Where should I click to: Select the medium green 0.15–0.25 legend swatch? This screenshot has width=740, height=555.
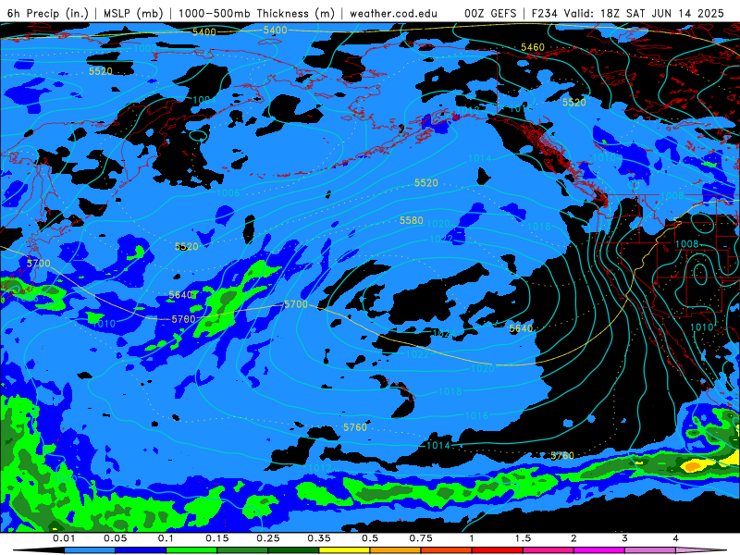(242, 550)
